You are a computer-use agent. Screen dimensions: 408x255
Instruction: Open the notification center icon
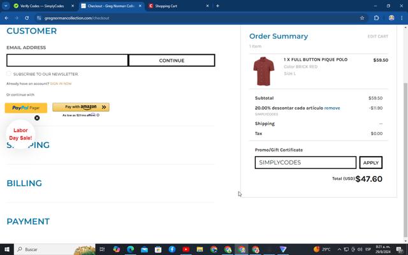pos(400,249)
